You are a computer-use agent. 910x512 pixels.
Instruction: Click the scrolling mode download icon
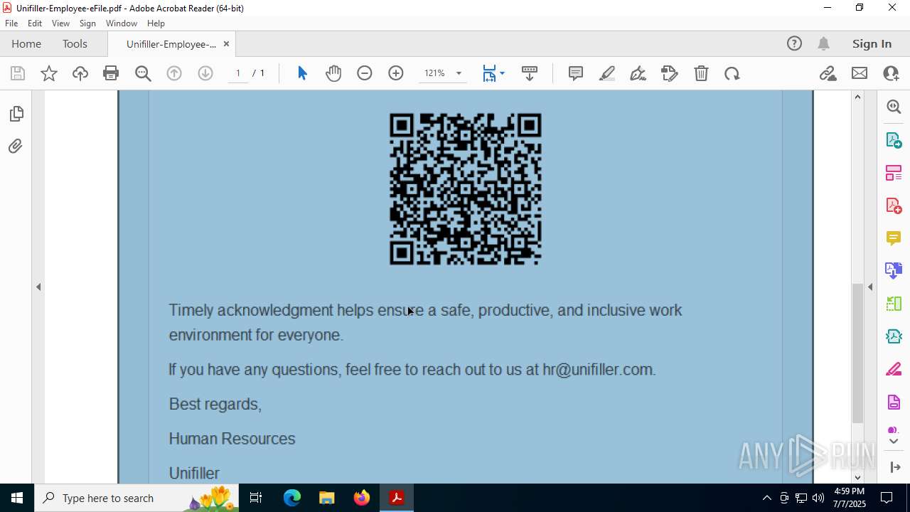click(530, 73)
